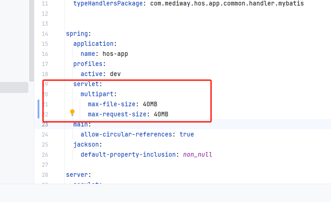This screenshot has width=331, height=202.
Task: Click the 'non_null' italic value
Action: tap(197, 154)
